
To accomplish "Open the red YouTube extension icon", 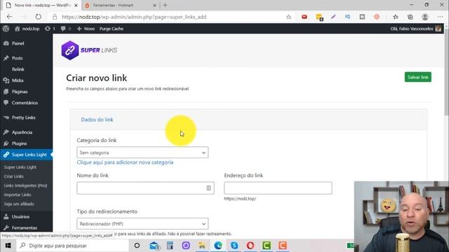I will click(304, 17).
